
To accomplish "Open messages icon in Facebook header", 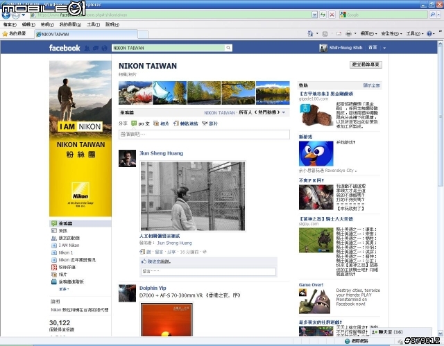I will (x=96, y=48).
